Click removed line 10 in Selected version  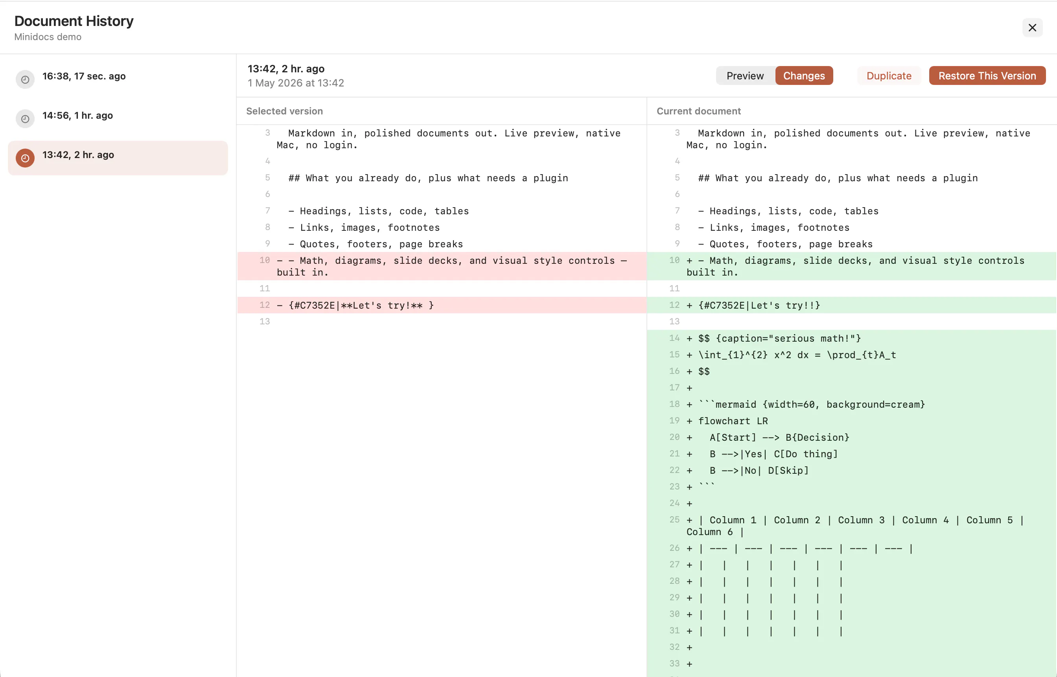tap(442, 267)
